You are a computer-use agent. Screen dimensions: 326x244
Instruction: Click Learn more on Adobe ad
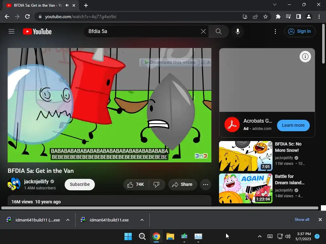point(293,125)
